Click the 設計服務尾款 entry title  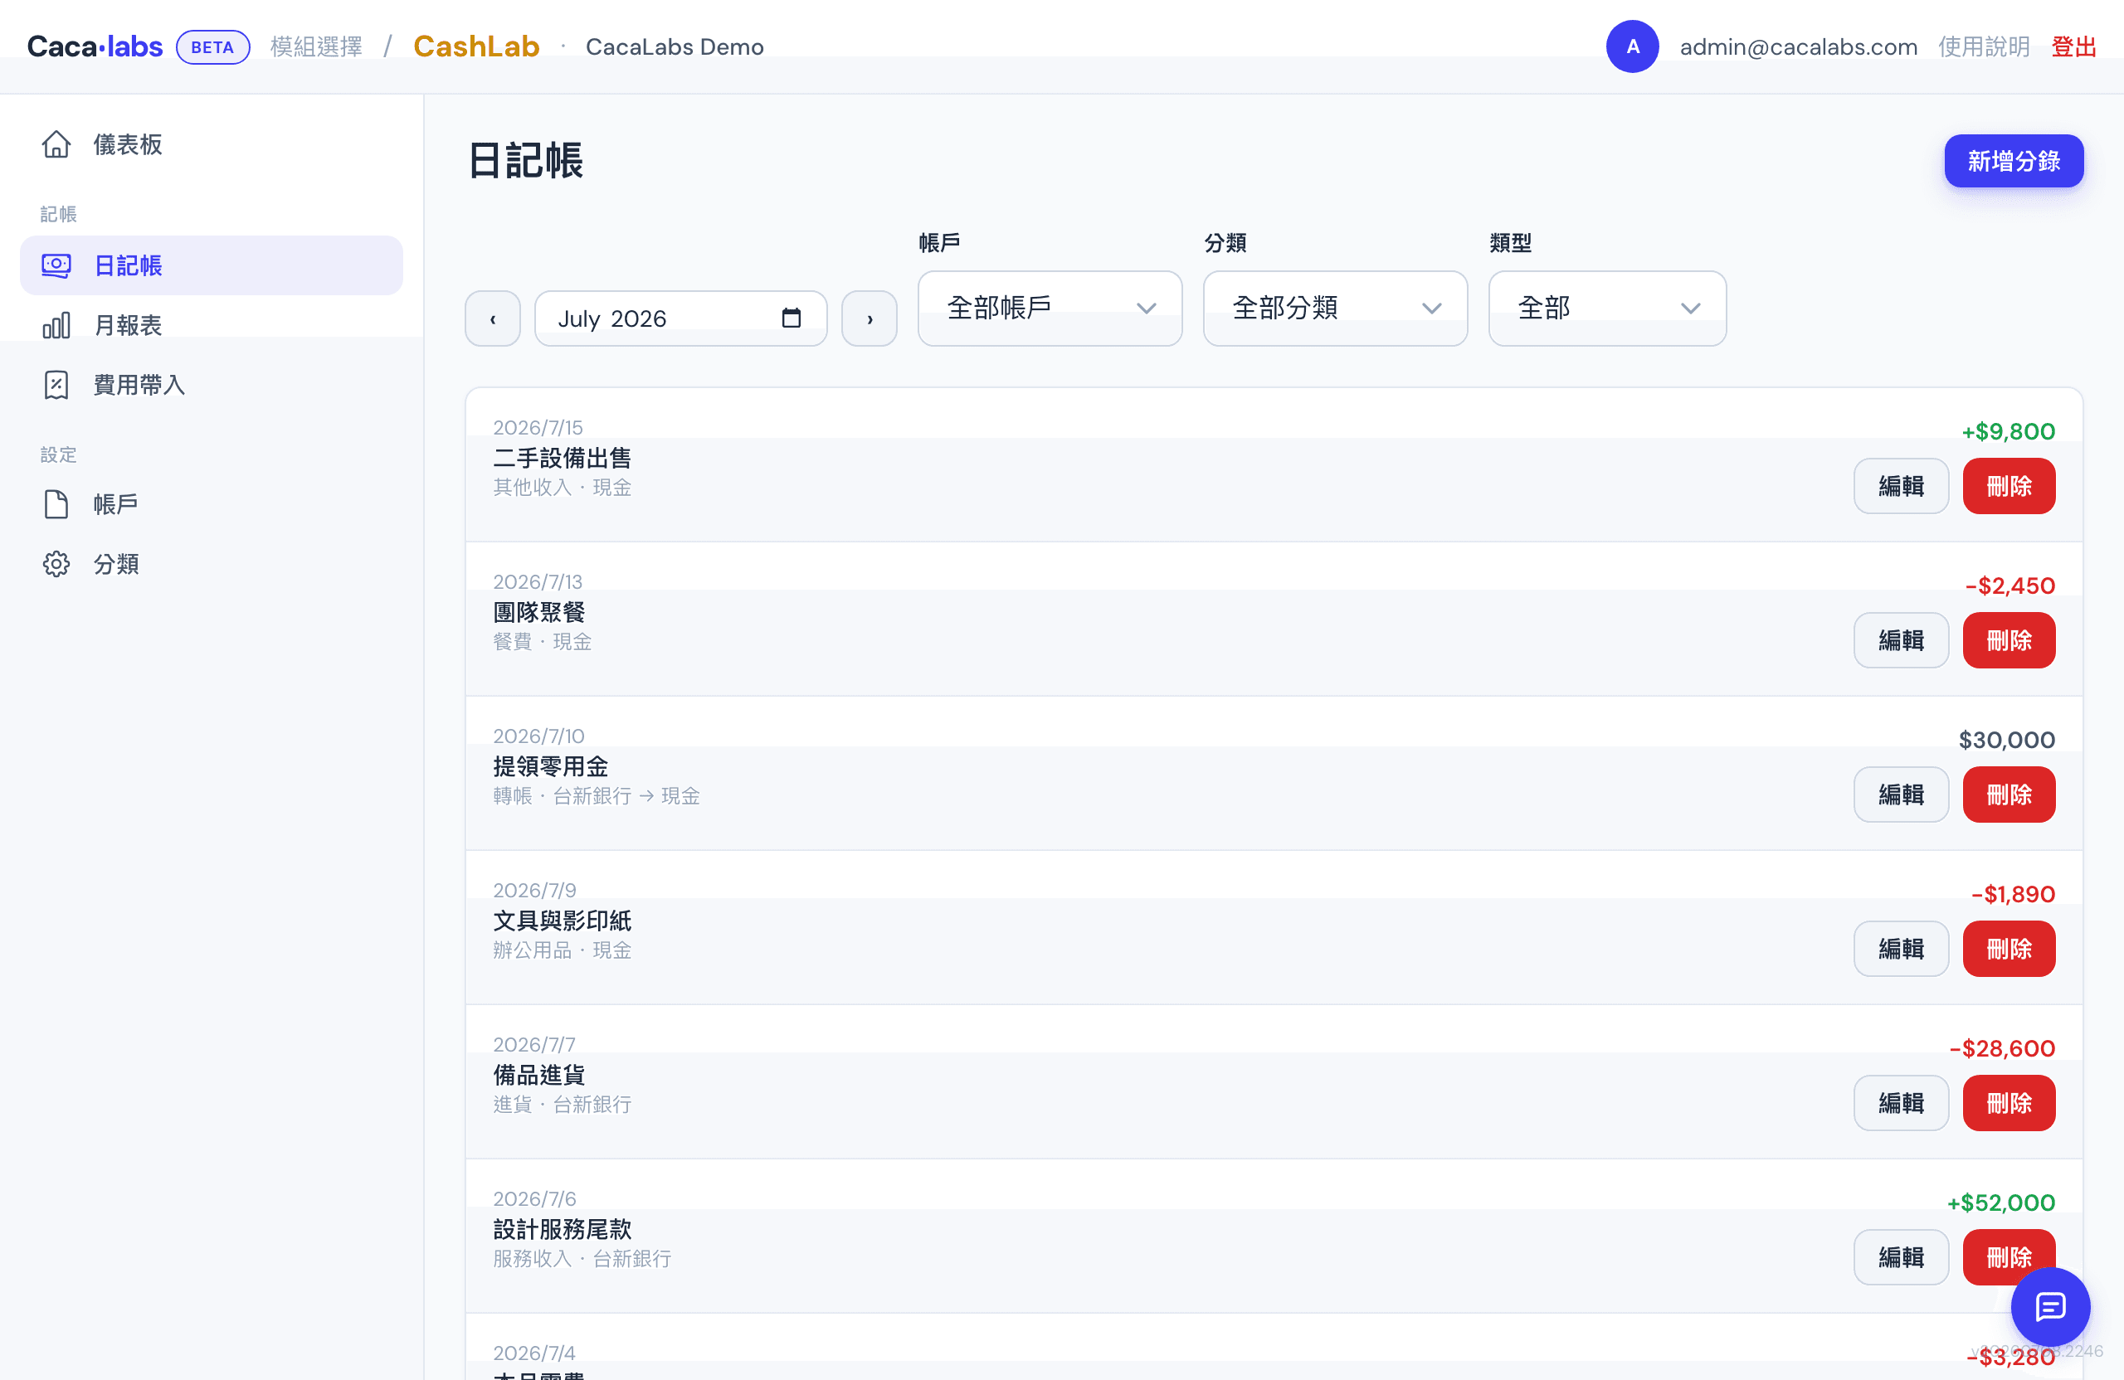click(563, 1230)
